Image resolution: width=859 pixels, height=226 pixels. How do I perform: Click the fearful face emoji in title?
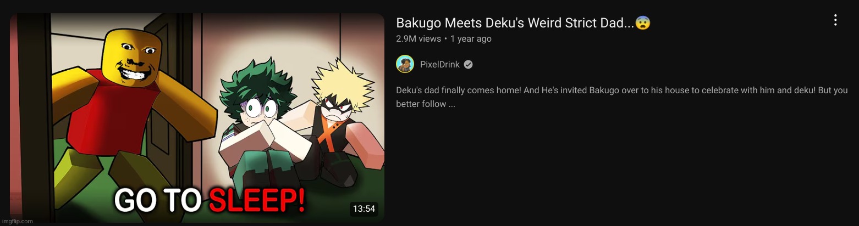point(643,23)
